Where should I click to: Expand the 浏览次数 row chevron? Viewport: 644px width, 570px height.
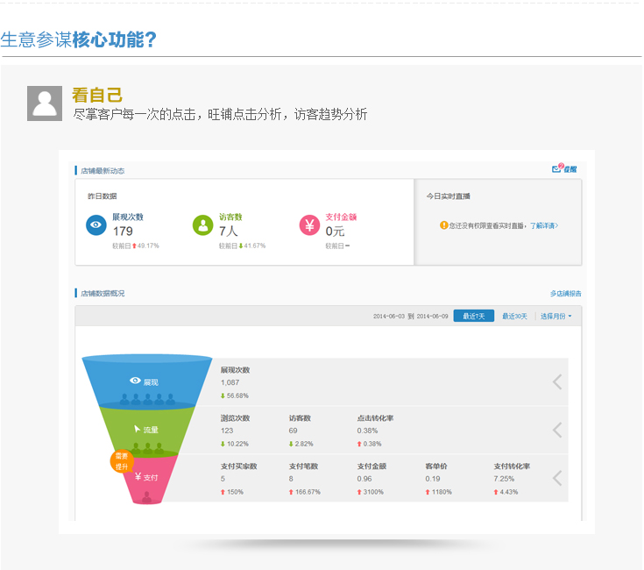(557, 430)
